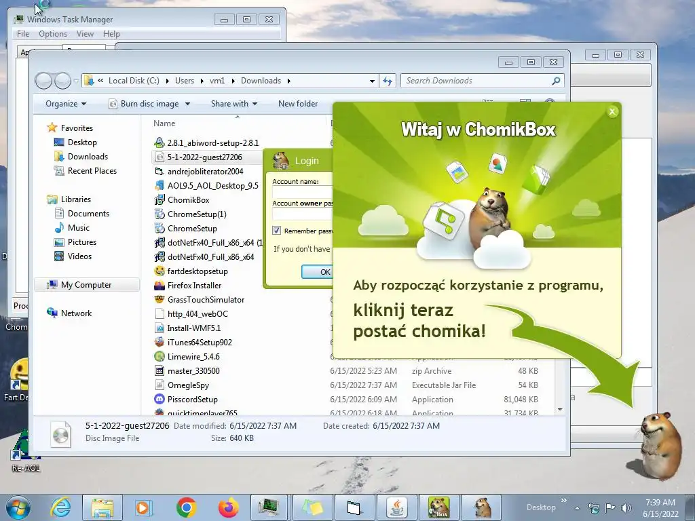Click the Users breadcrumb in address bar
Screen dimensions: 695x521
pyautogui.click(x=185, y=81)
